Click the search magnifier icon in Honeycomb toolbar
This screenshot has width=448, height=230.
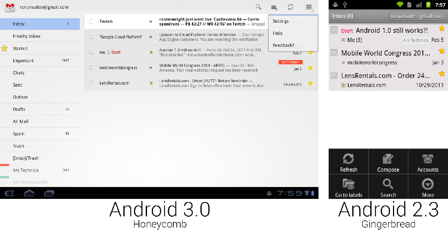click(x=258, y=7)
